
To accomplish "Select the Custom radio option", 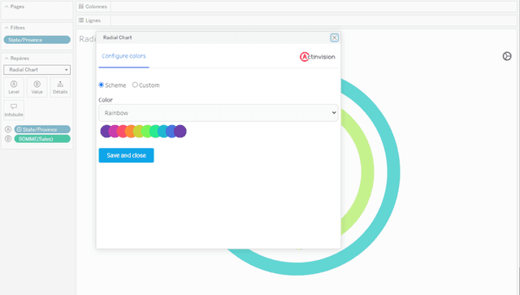I will point(135,85).
